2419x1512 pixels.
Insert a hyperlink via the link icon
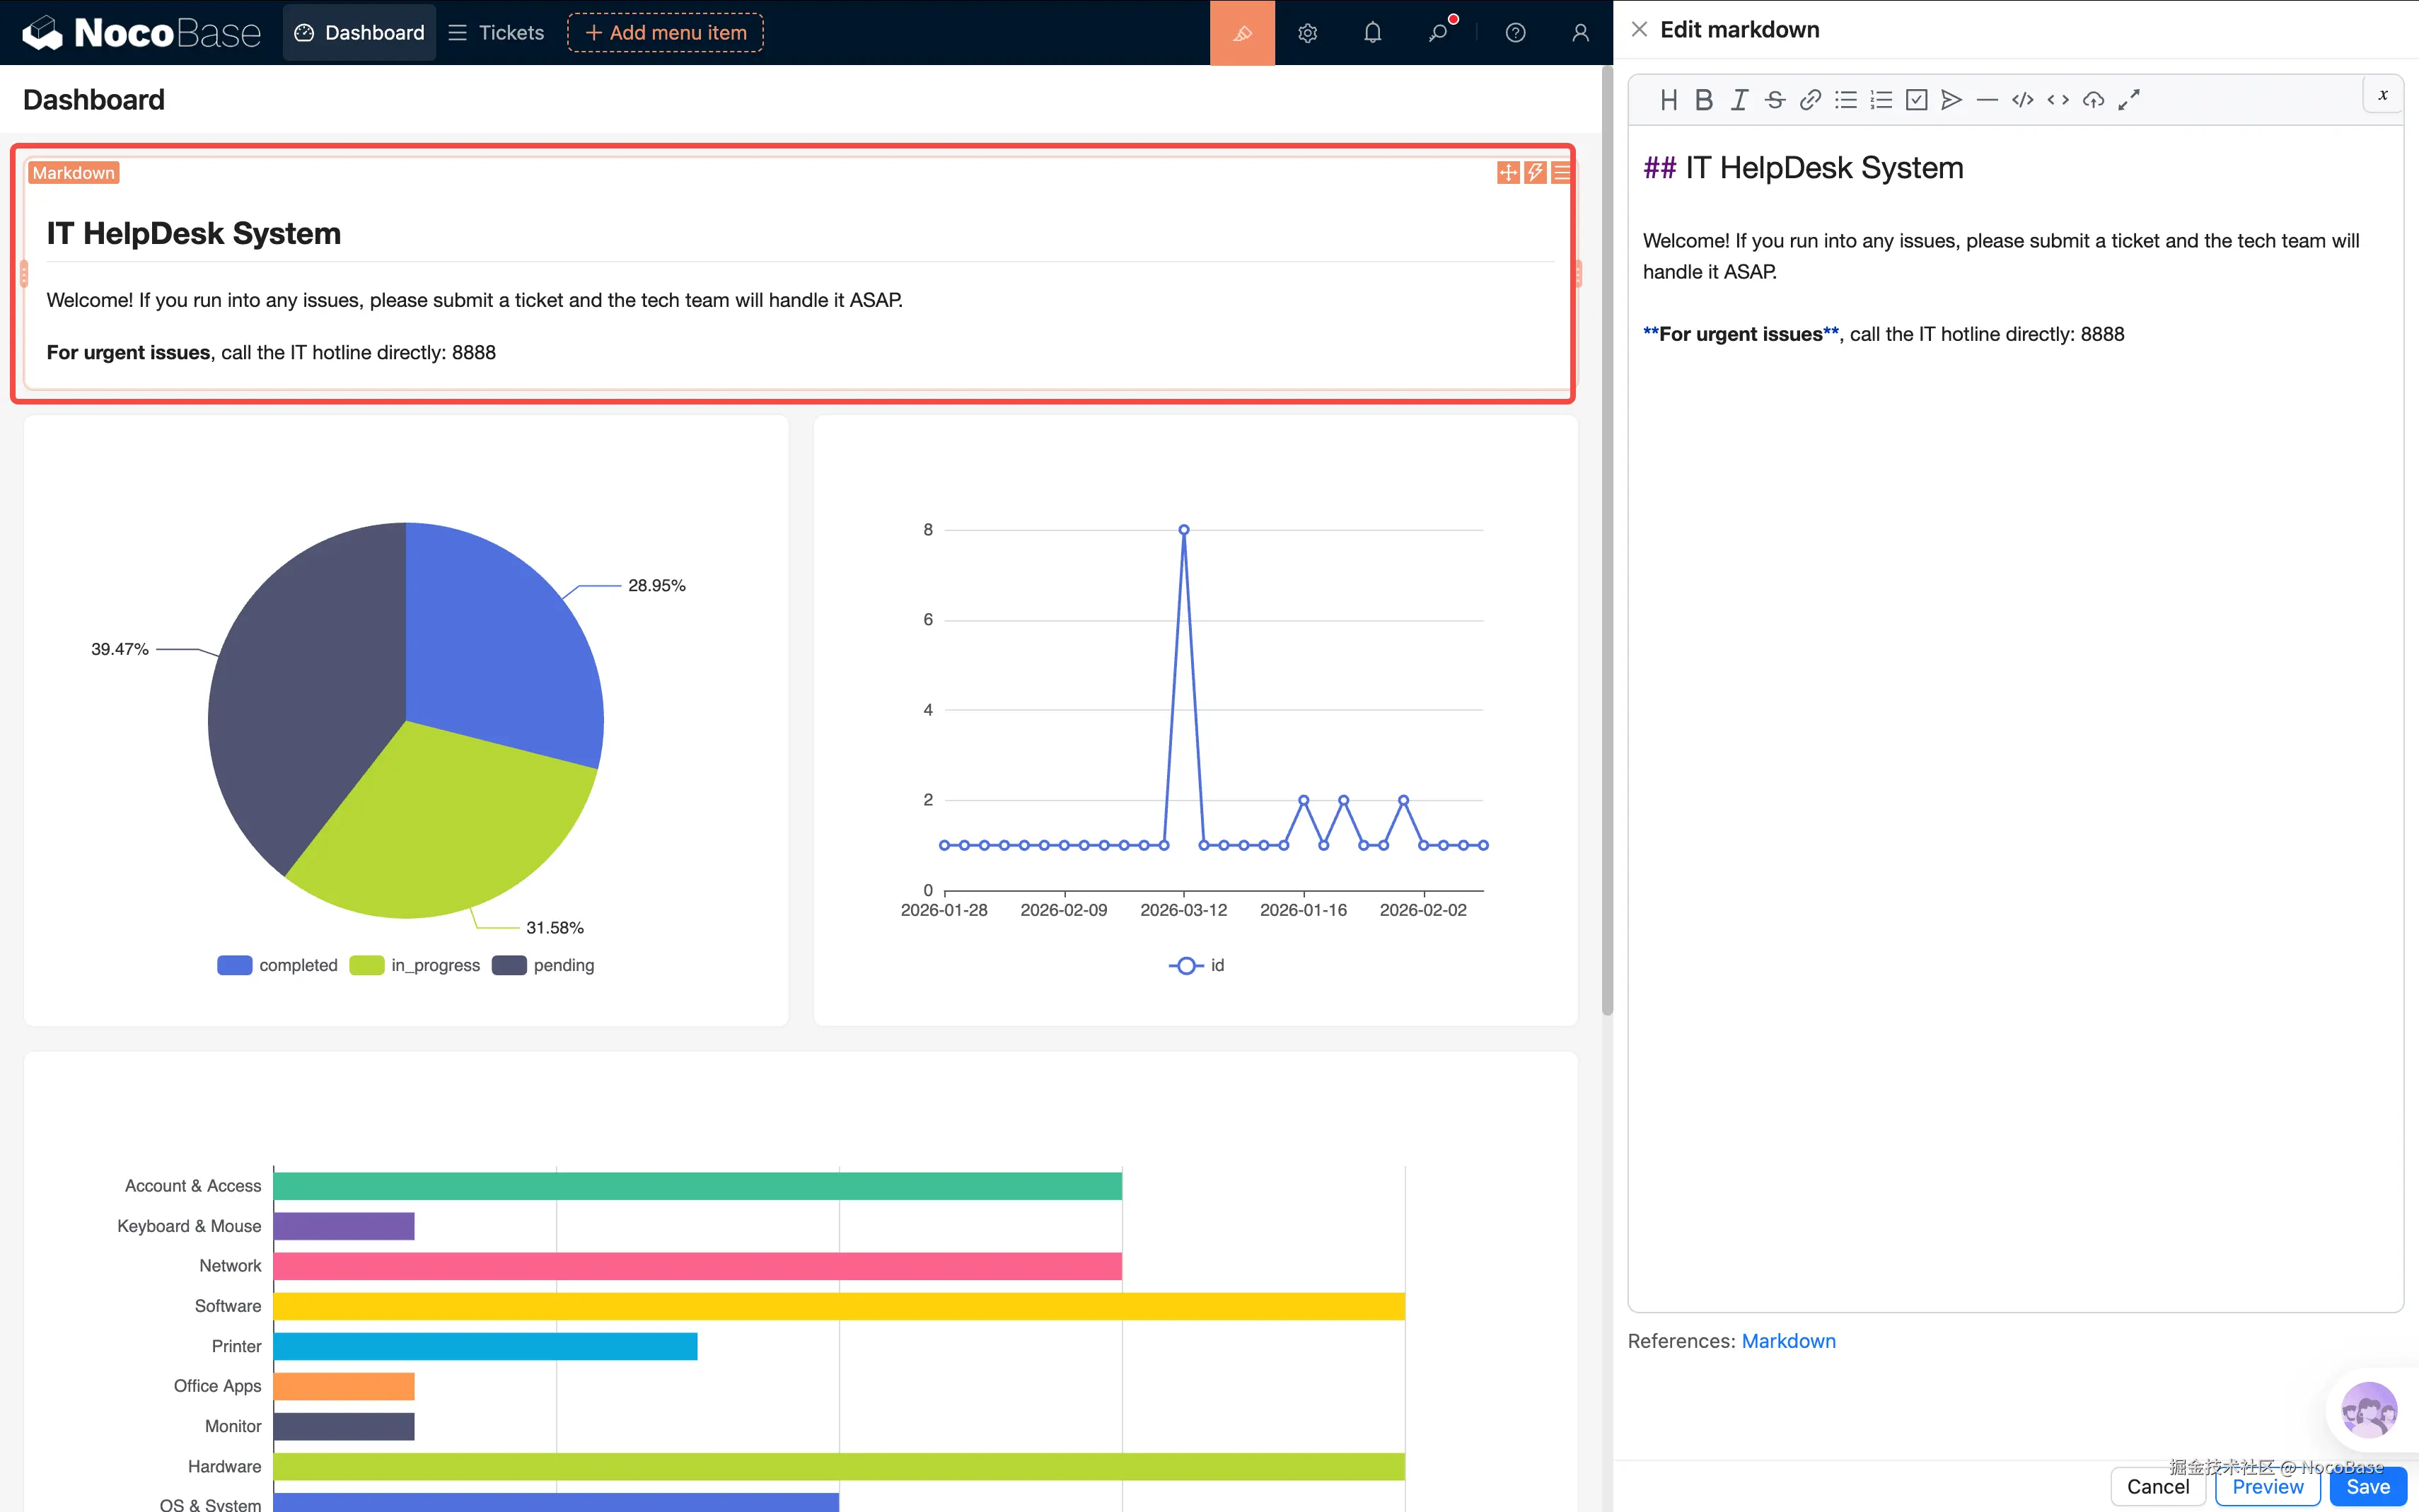[1809, 99]
